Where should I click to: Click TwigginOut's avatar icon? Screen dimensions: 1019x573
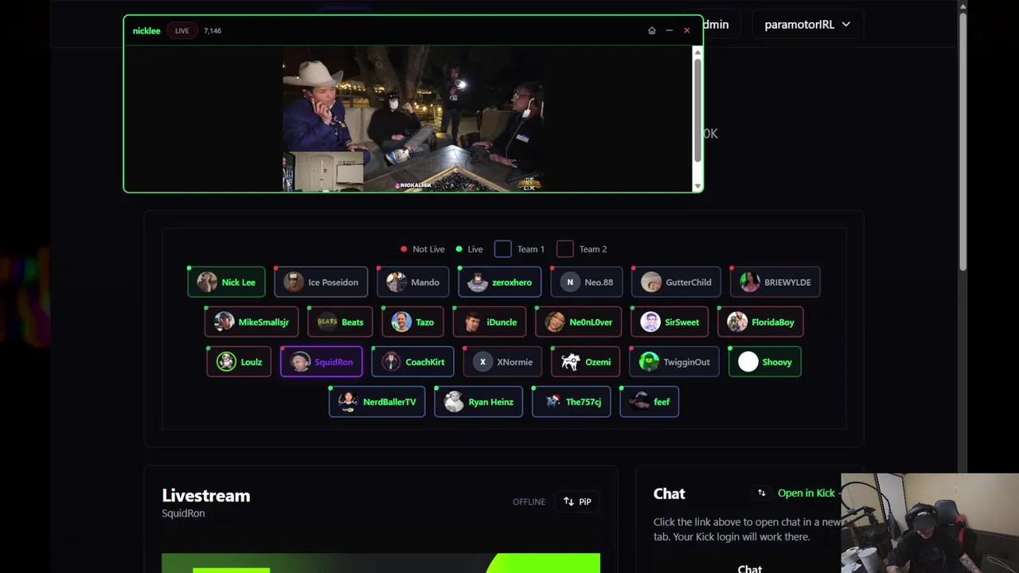649,362
